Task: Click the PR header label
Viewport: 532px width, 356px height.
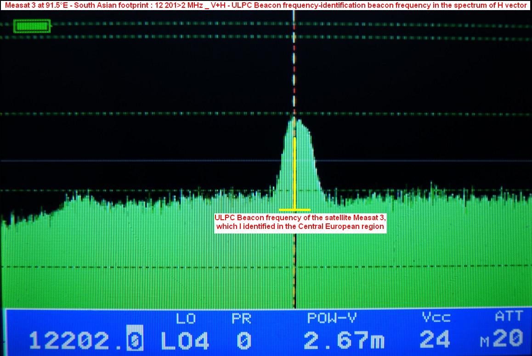Action: (x=241, y=318)
